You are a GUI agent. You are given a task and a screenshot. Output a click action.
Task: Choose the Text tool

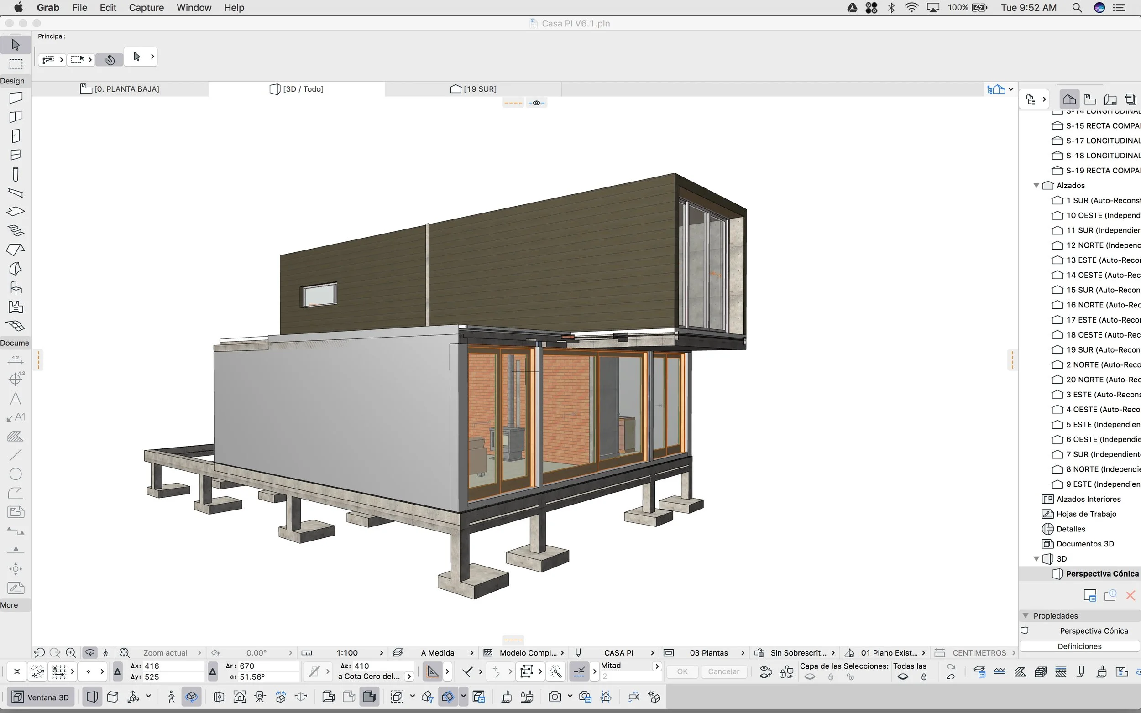point(16,399)
